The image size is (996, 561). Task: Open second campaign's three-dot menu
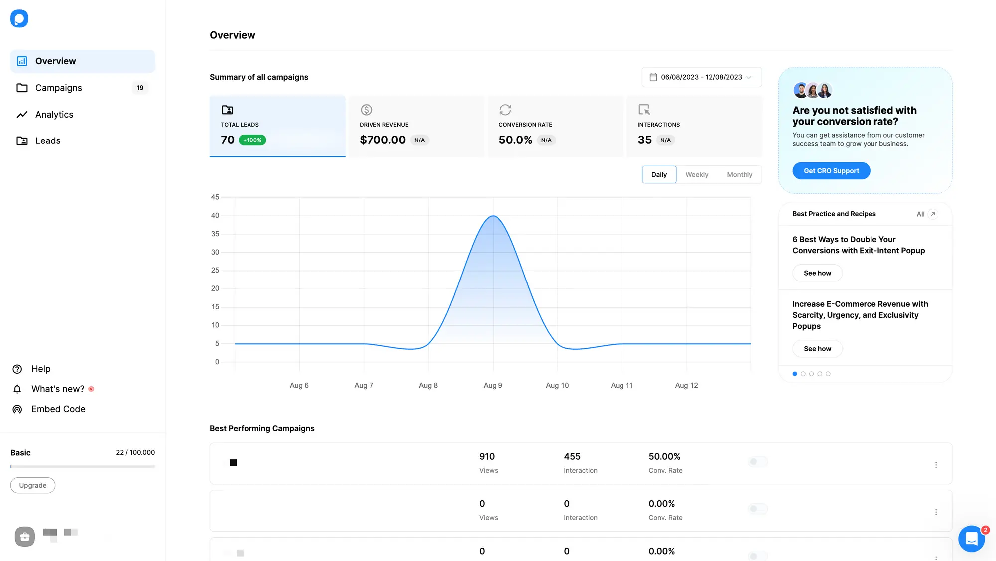click(936, 512)
